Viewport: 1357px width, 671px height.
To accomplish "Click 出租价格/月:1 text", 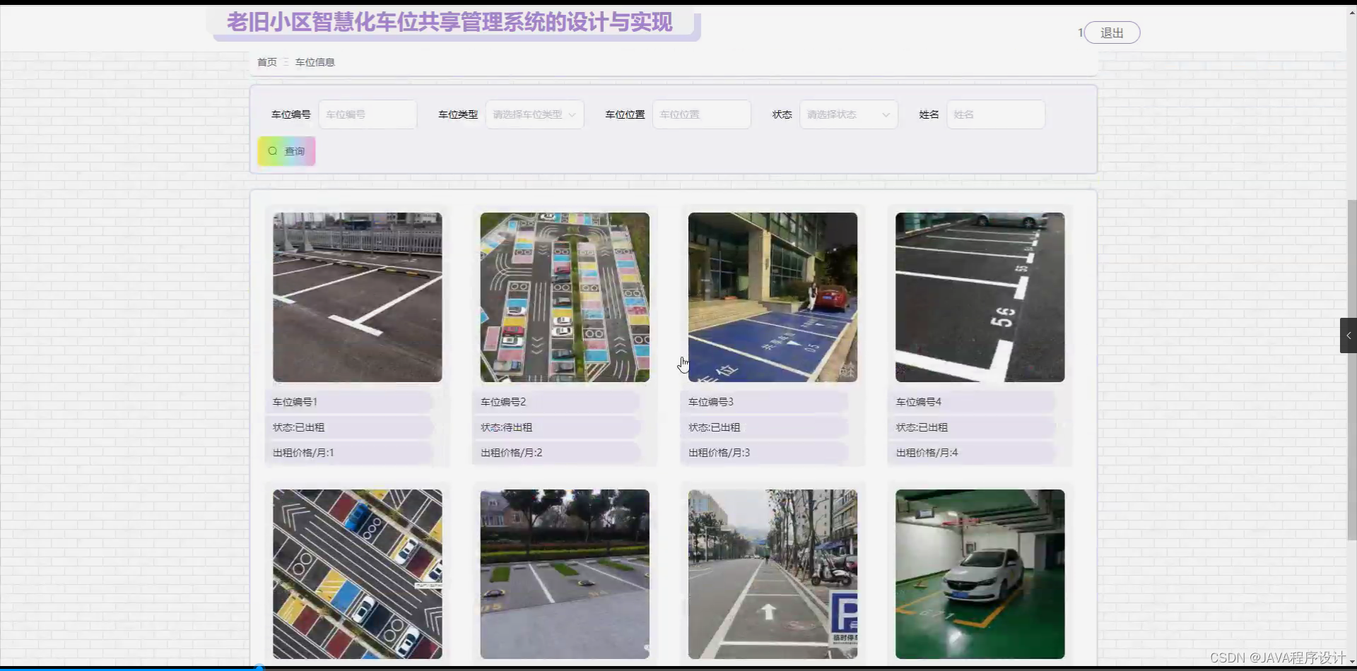I will click(303, 453).
